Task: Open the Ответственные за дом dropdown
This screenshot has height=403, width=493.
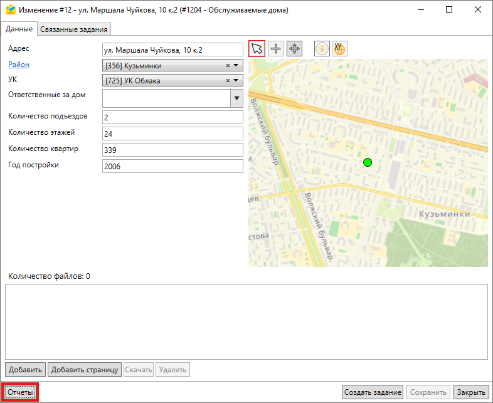Action: (x=236, y=98)
